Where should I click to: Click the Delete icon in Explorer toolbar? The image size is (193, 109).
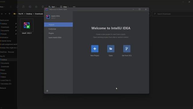click(x=43, y=7)
